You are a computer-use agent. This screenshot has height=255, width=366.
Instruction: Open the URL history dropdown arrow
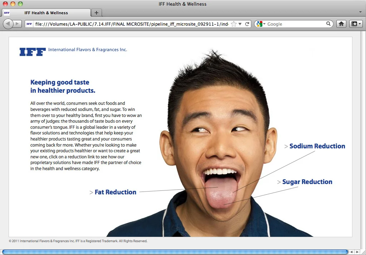(x=240, y=24)
